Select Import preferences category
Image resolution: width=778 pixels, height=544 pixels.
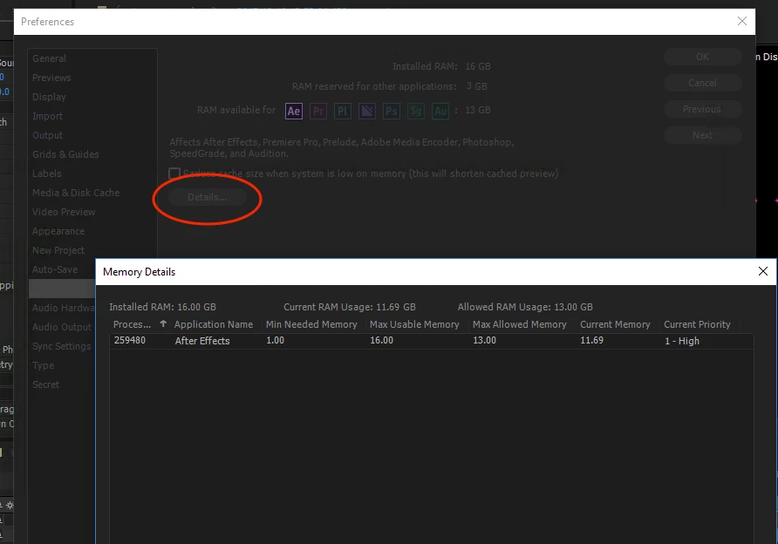(x=48, y=116)
